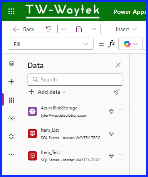Select the Data grid sidebar icon
Image resolution: width=148 pixels, height=177 pixels.
click(12, 100)
